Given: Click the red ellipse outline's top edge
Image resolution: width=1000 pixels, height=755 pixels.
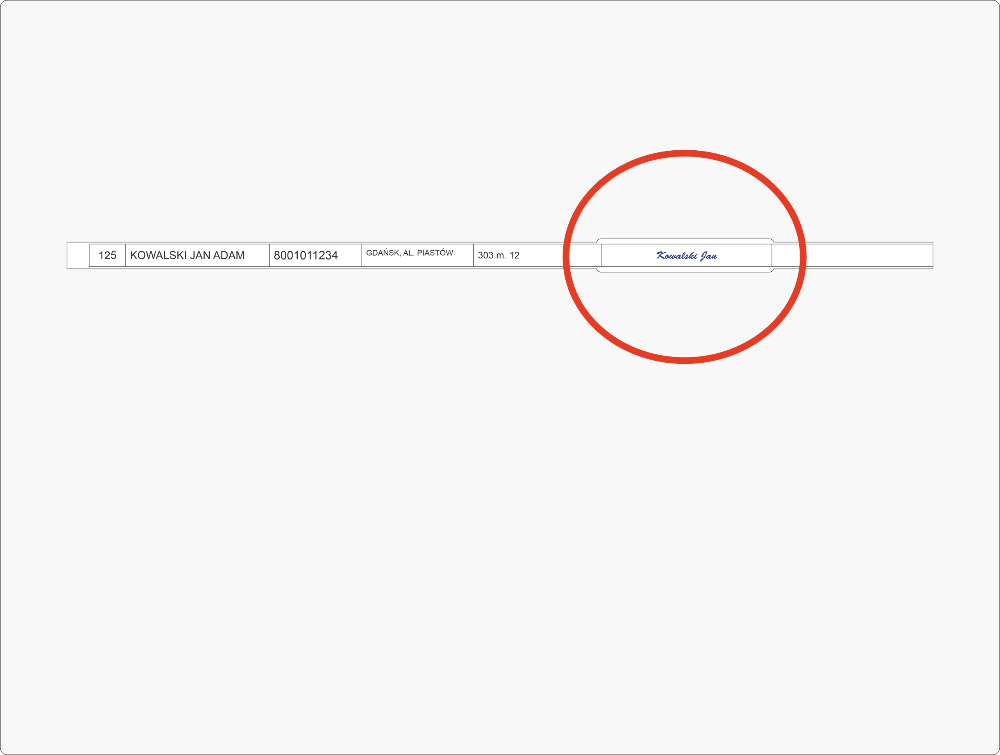Looking at the screenshot, I should (684, 153).
